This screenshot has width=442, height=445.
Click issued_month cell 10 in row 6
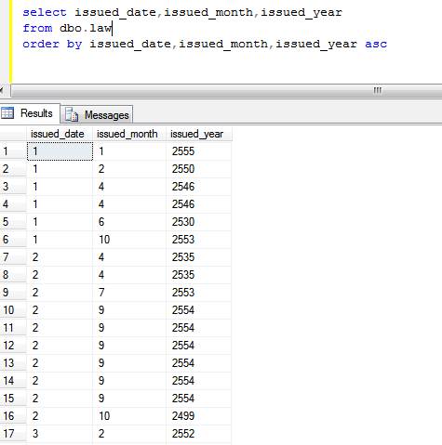[x=129, y=240]
